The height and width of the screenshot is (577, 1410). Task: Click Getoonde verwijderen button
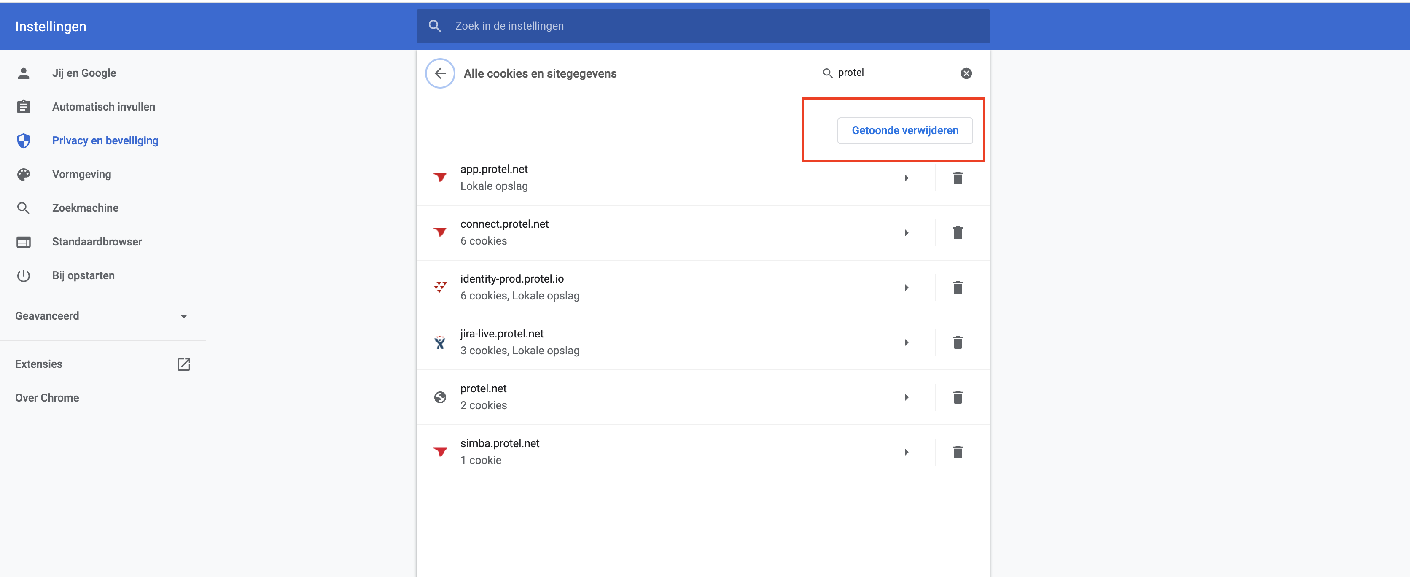904,130
